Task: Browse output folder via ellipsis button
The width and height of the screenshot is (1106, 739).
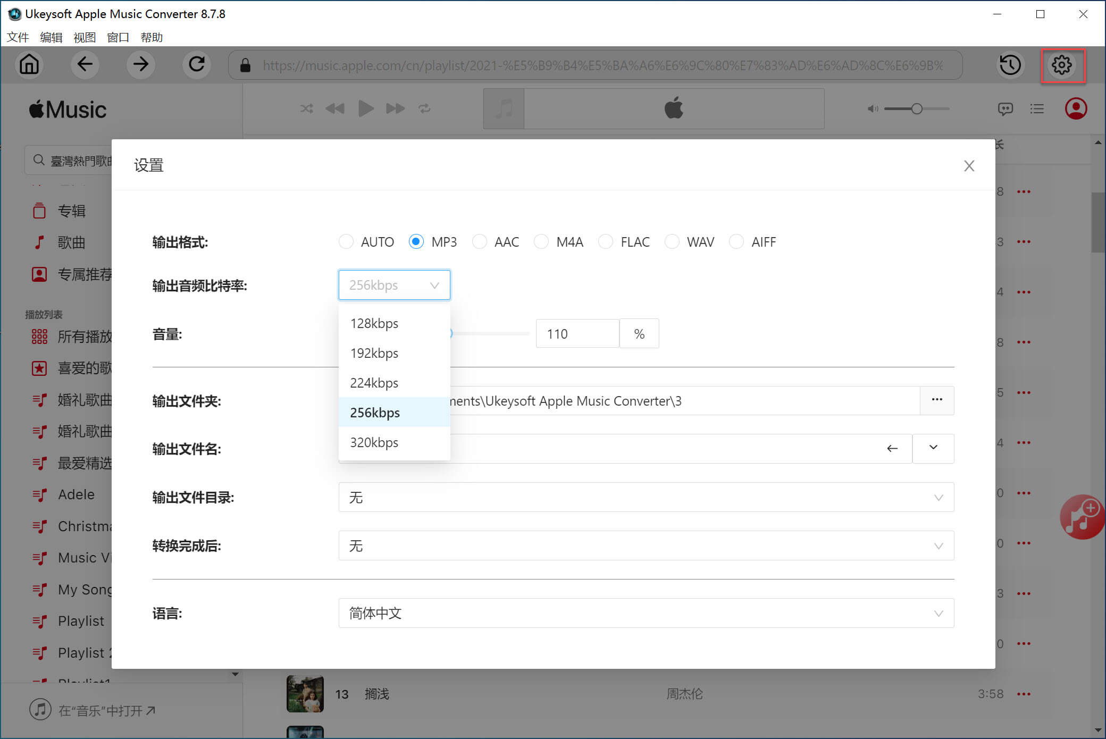Action: point(936,400)
